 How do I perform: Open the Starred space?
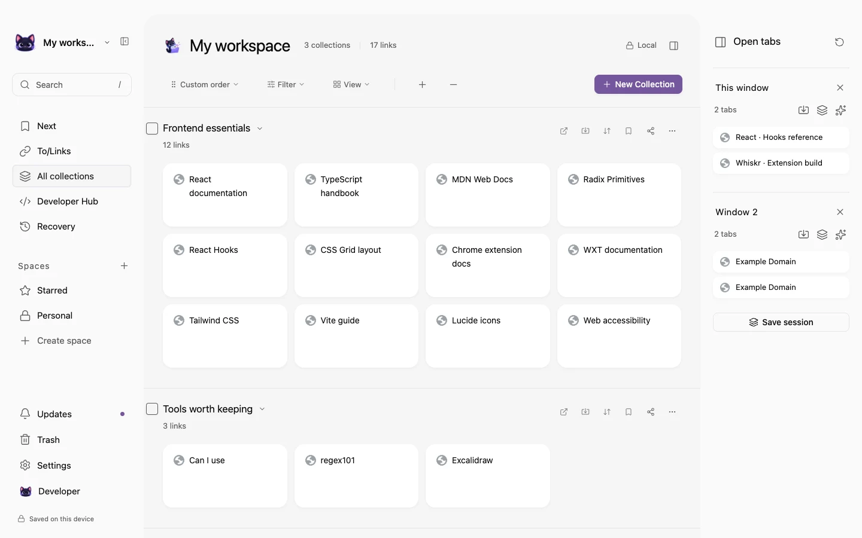tap(72, 291)
